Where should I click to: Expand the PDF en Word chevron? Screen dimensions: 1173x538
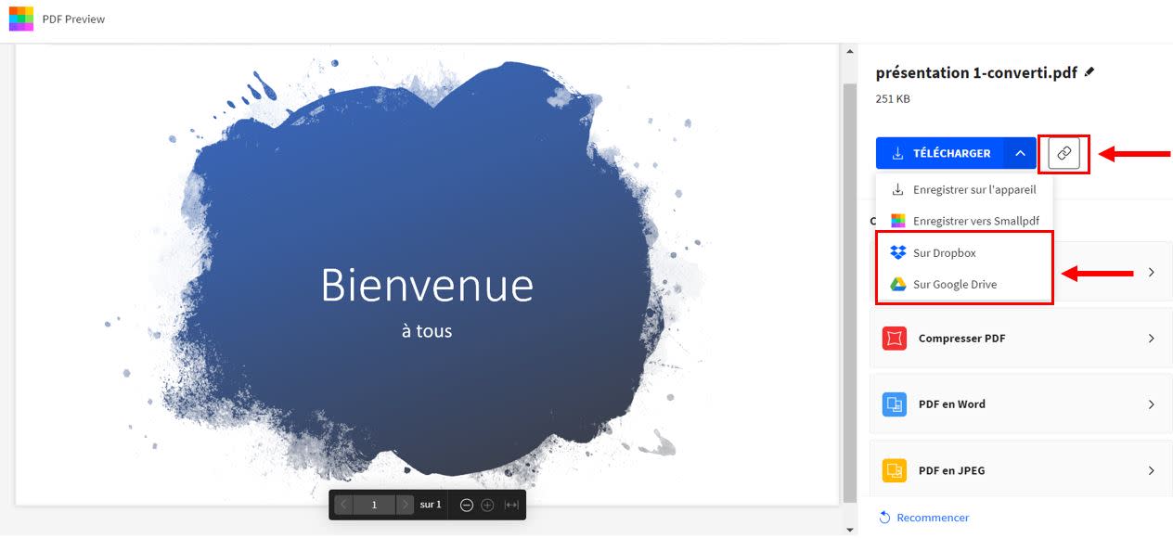pyautogui.click(x=1152, y=404)
